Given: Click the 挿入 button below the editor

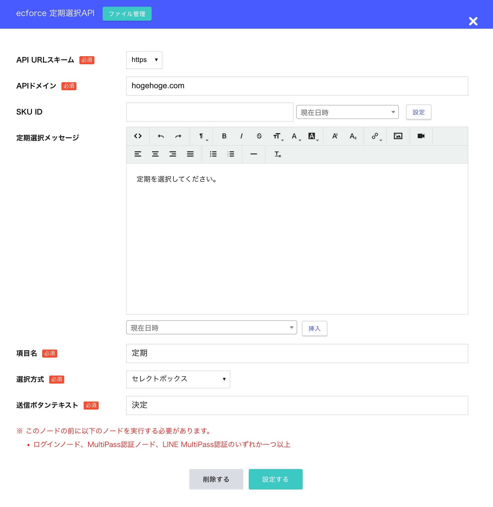Looking at the screenshot, I should click(314, 328).
